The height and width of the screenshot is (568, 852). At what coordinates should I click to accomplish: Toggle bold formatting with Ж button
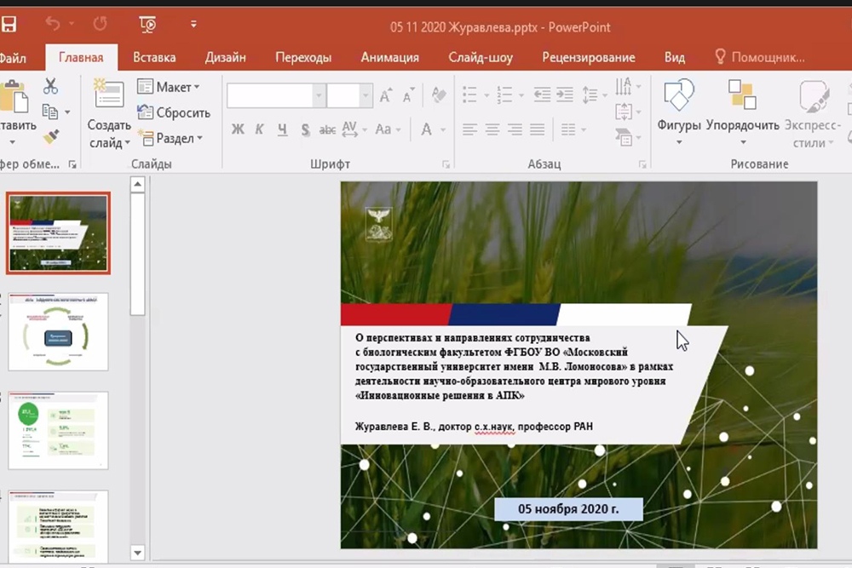238,129
